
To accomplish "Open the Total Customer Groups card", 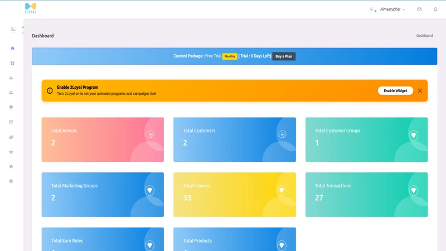I will (366, 140).
